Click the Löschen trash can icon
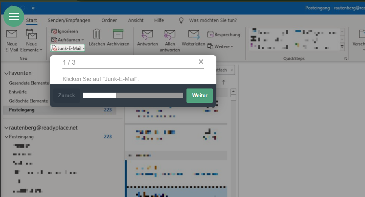The image size is (365, 197). coord(97,34)
